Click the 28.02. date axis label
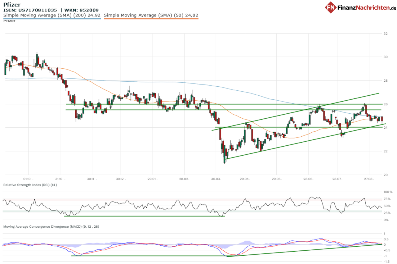The image size is (397, 264). [x=184, y=179]
